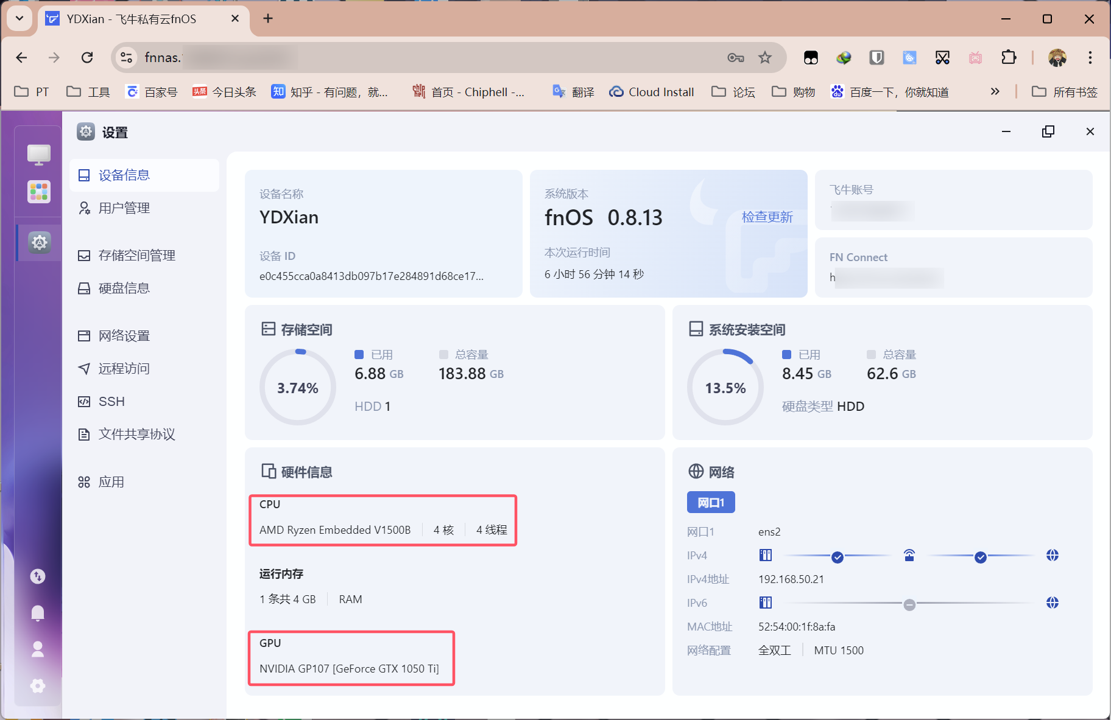The width and height of the screenshot is (1111, 720).
Task: Open the browser extensions puzzle icon
Action: (x=1009, y=57)
